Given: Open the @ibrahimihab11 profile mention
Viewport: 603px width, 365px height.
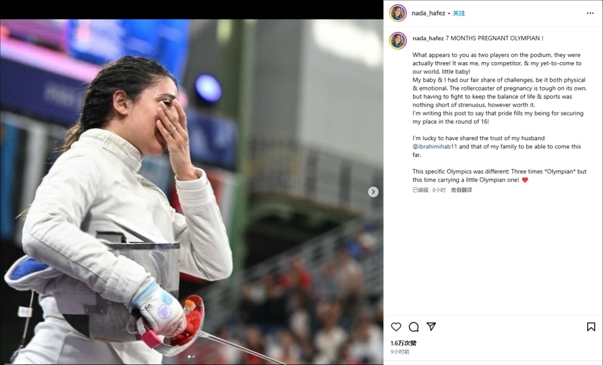Looking at the screenshot, I should [435, 146].
